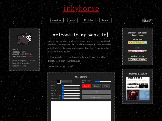
Task: Select the Pencil tool
Action: (x=86, y=86)
